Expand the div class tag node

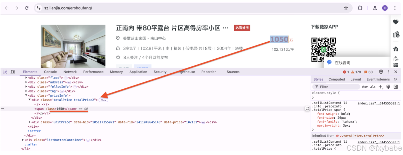tap(26, 91)
